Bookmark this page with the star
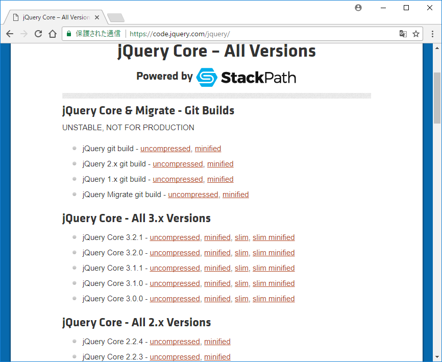The width and height of the screenshot is (442, 362). click(x=416, y=34)
